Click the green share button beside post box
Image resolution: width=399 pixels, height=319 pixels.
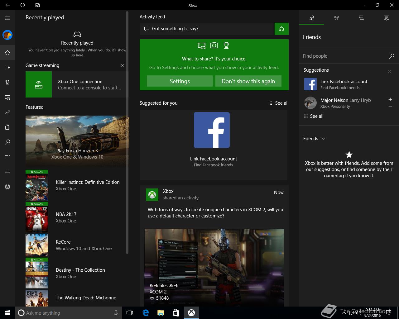click(x=281, y=29)
